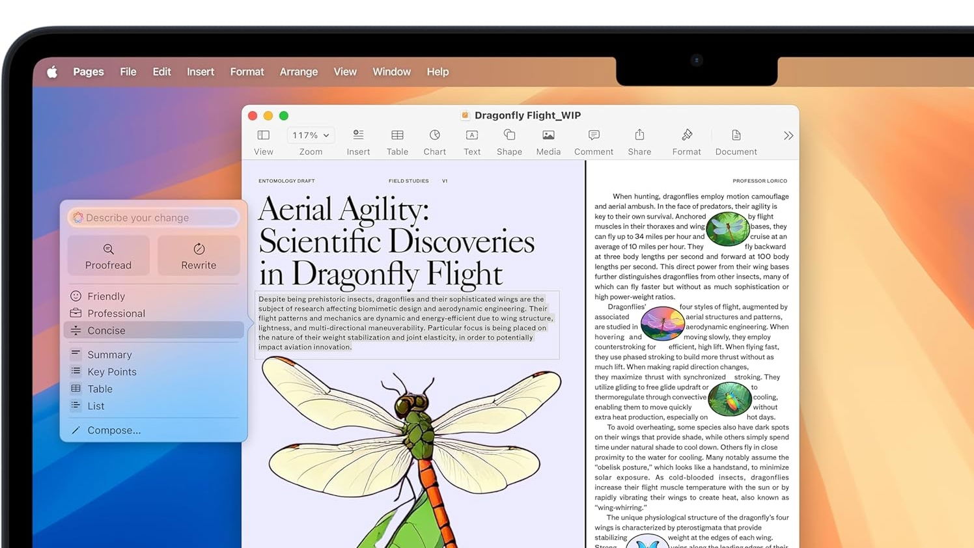Open the View menu in menu bar
The image size is (974, 548).
[345, 72]
